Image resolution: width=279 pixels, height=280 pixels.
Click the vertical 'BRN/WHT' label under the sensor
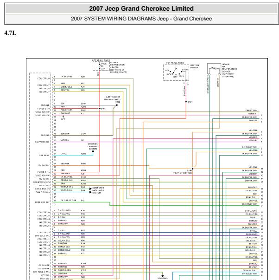pyautogui.click(x=218, y=83)
